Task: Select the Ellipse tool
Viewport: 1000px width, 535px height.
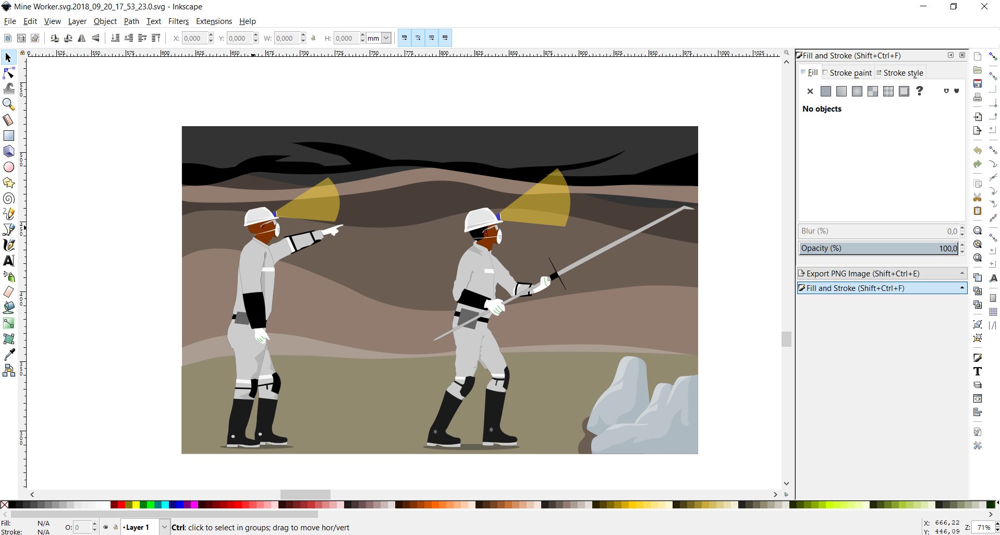Action: coord(8,167)
